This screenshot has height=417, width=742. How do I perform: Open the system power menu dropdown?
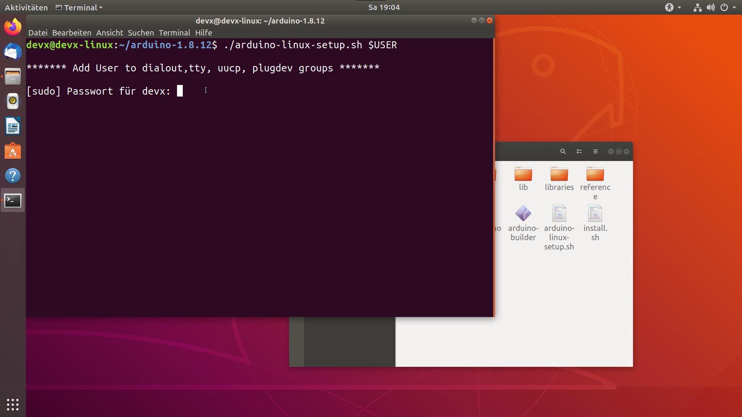pos(728,7)
